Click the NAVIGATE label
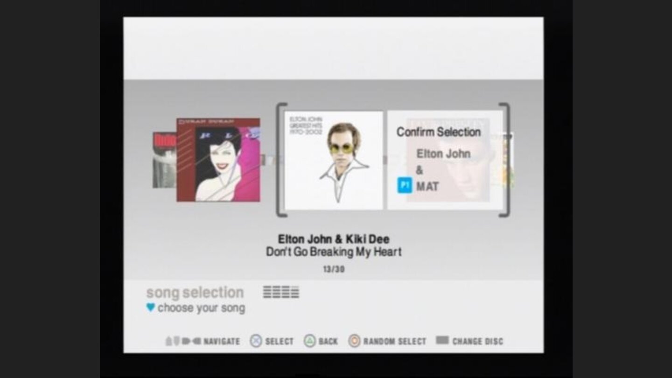Screen dimensions: 672x378 point(222,342)
